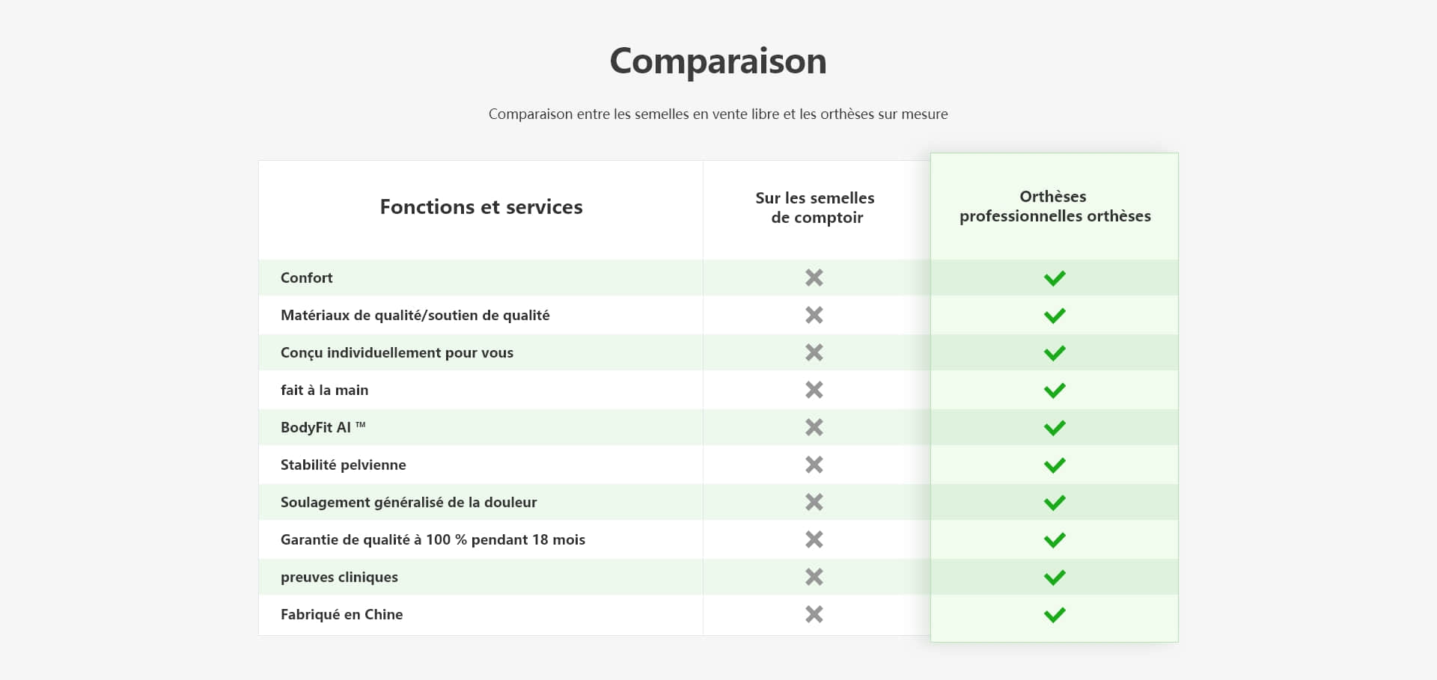Click the Confort row label
1437x680 pixels.
coord(306,278)
